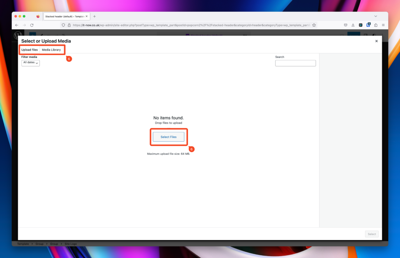The height and width of the screenshot is (258, 400).
Task: Click the "Filter media" label
Action: pos(29,57)
